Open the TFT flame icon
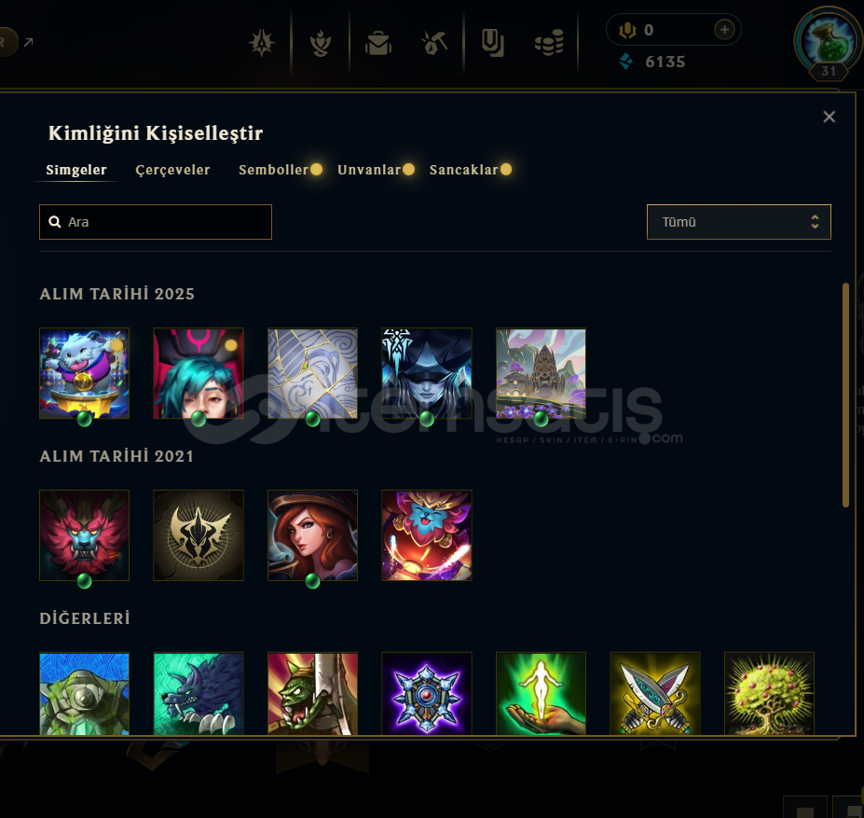Image resolution: width=864 pixels, height=818 pixels. [x=320, y=43]
